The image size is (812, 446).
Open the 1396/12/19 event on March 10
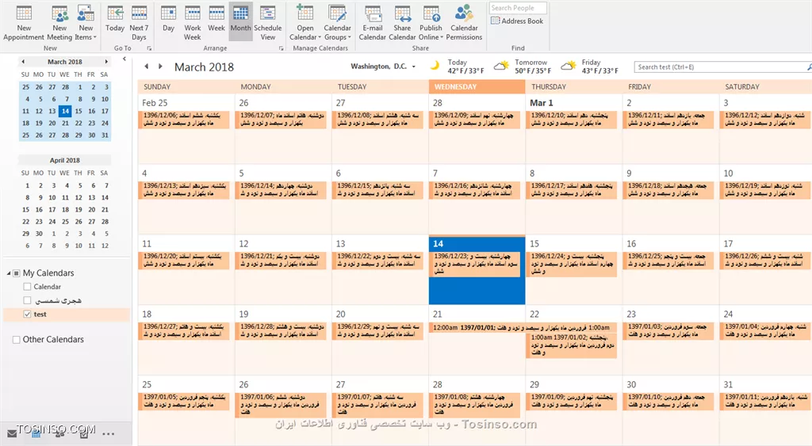(764, 190)
